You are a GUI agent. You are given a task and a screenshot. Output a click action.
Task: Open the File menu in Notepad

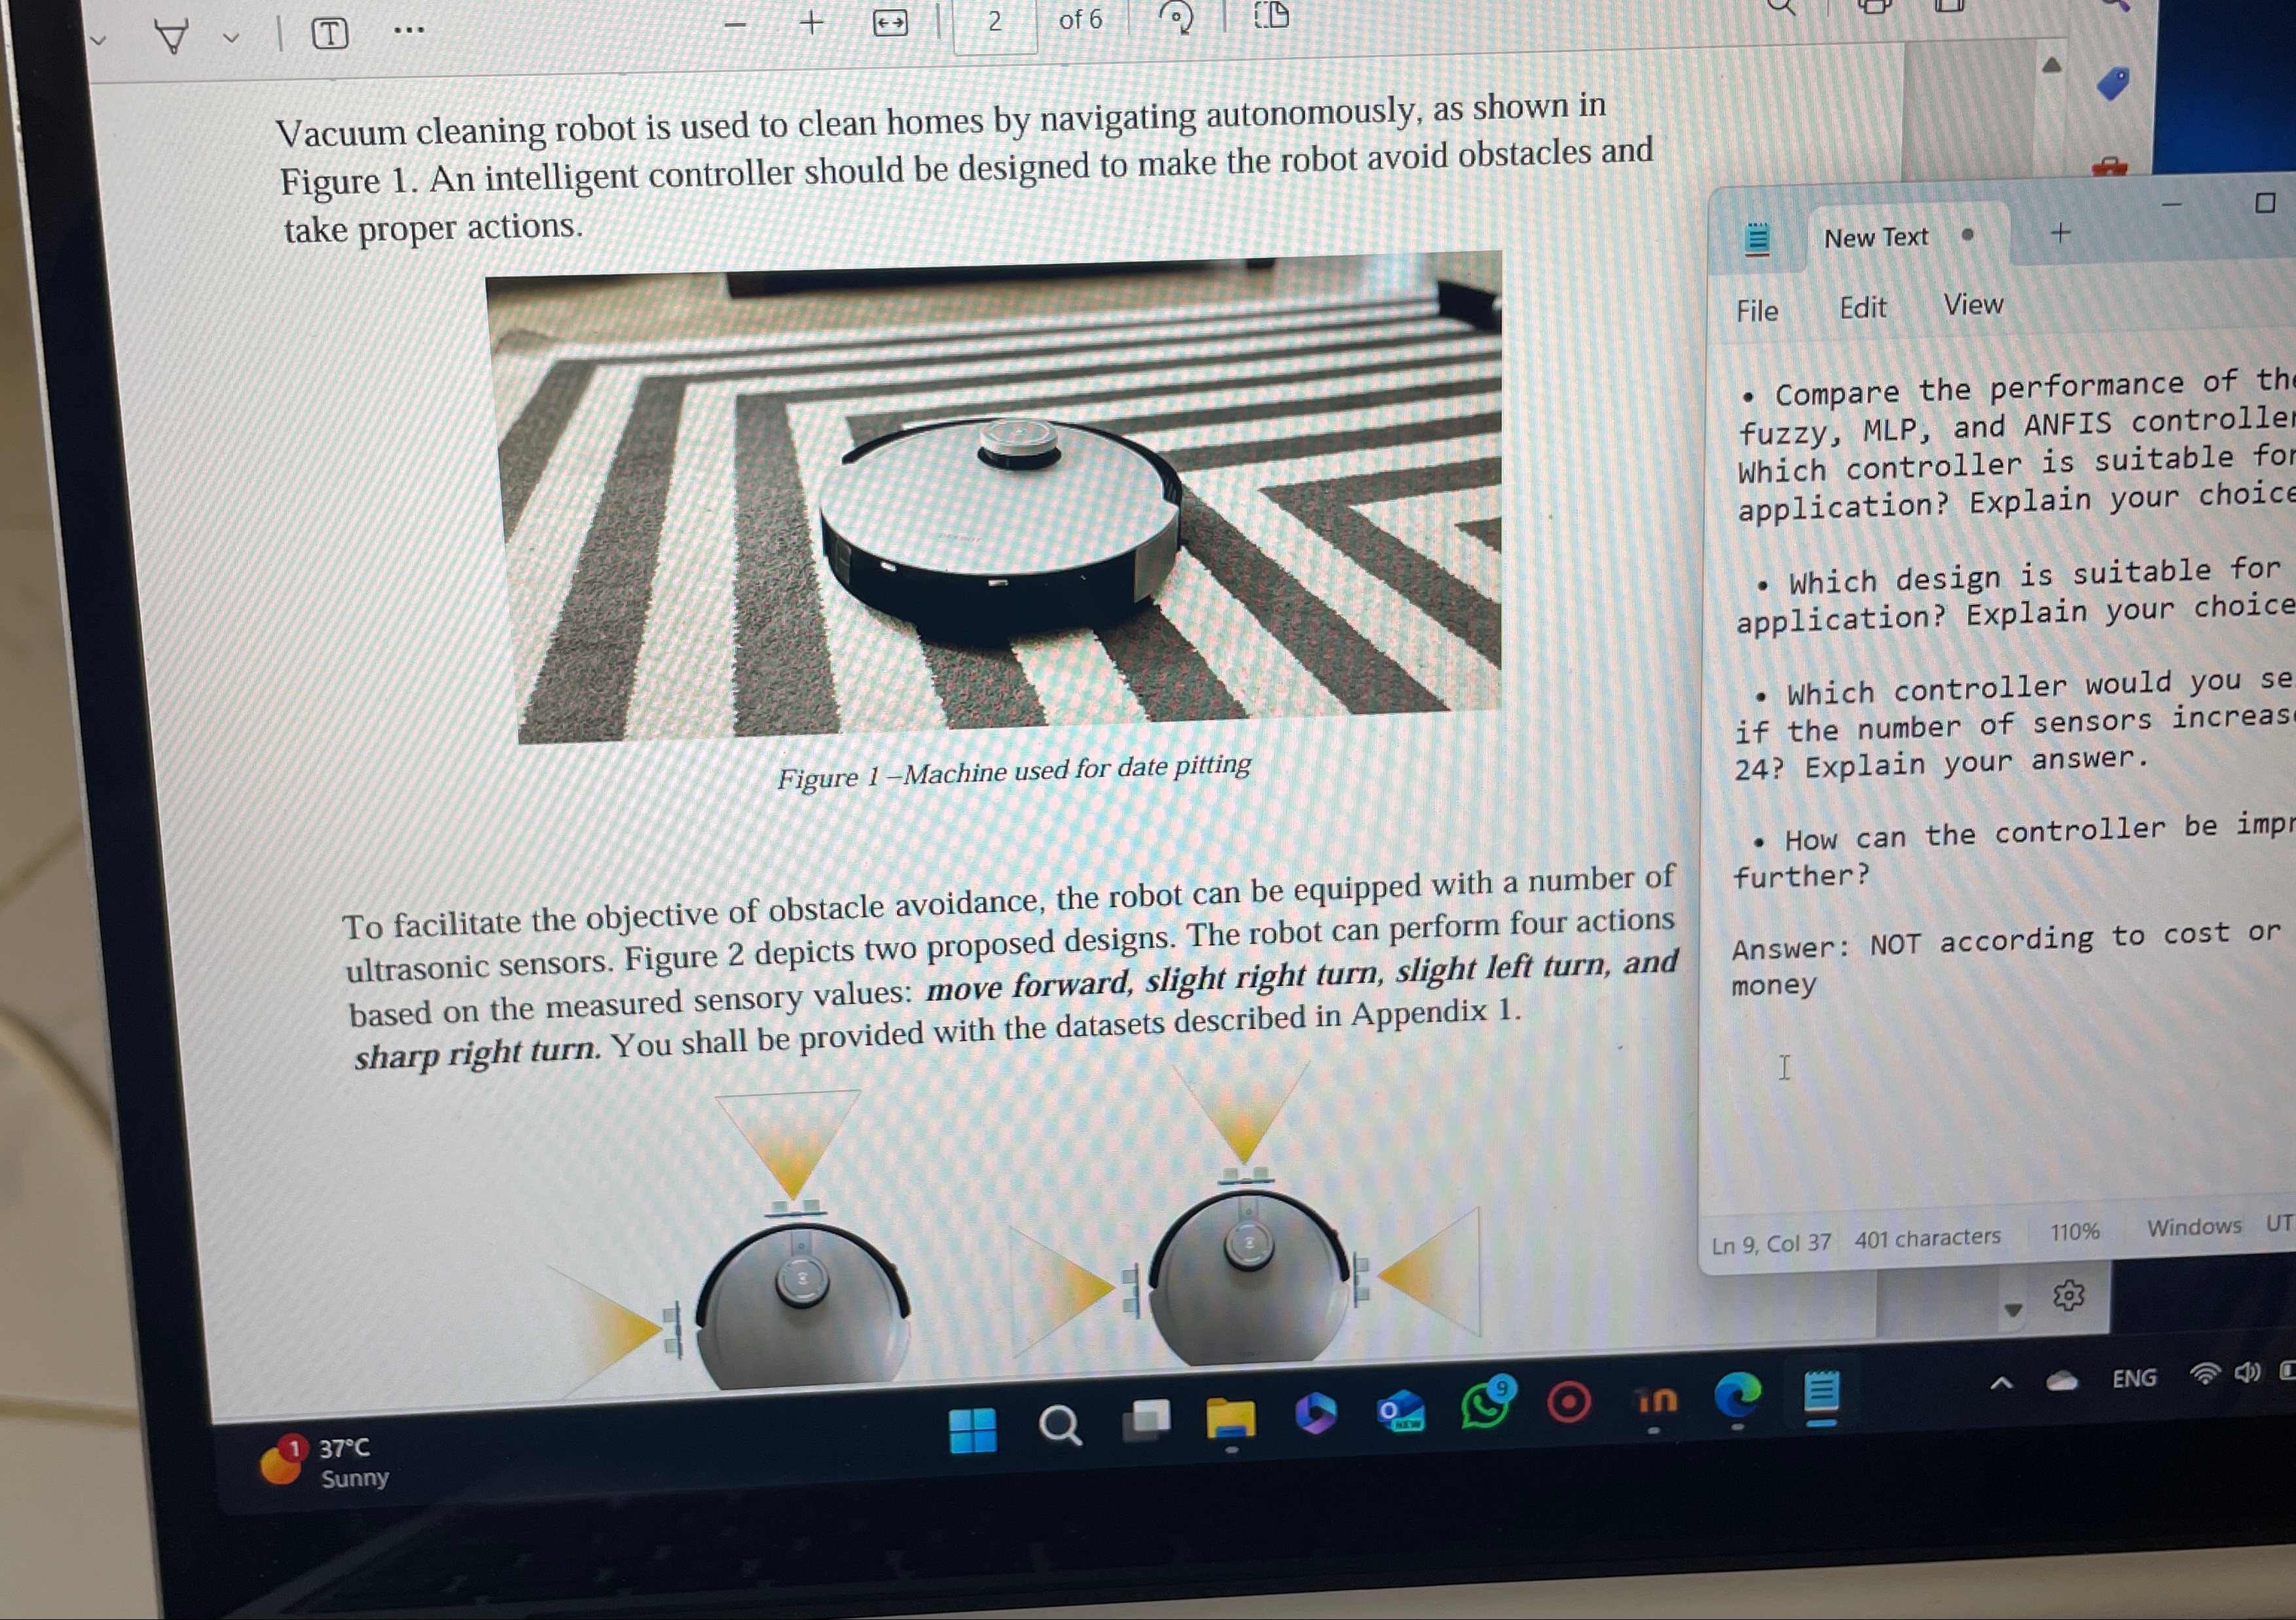tap(1757, 311)
